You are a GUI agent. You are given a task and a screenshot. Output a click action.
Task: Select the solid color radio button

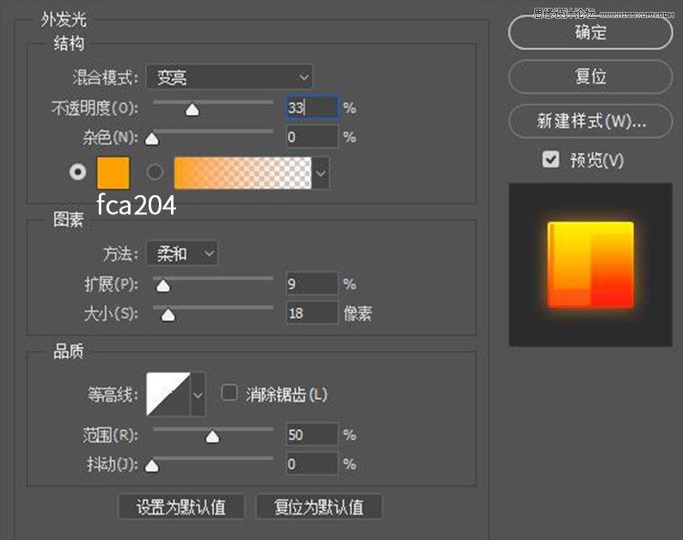(x=78, y=172)
